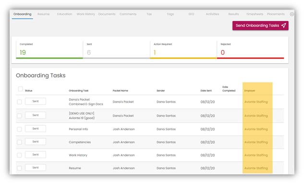
Task: Open the Comments tab
Action: click(x=128, y=14)
